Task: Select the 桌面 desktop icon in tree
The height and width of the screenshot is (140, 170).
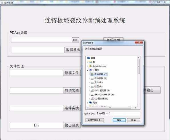Action: (x=89, y=58)
